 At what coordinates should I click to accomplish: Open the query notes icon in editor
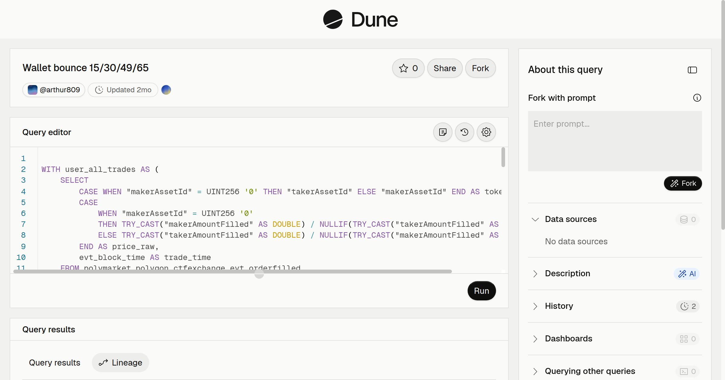[443, 132]
